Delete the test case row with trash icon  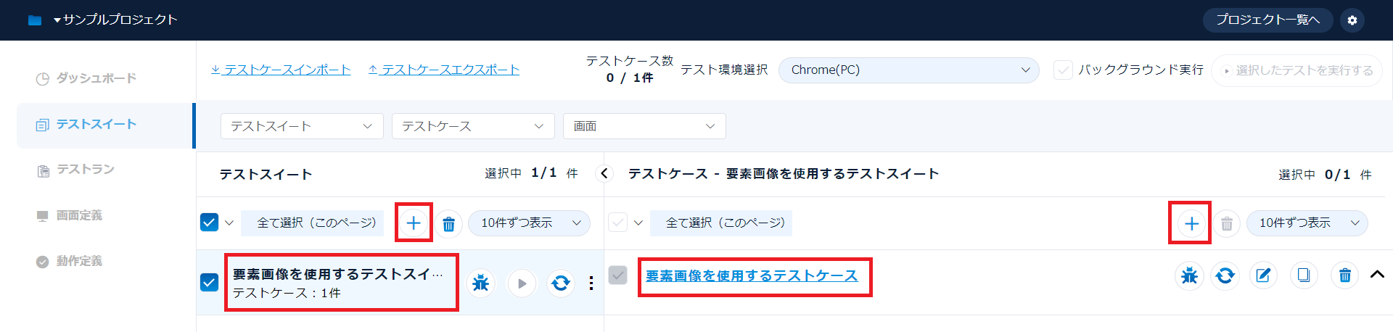pyautogui.click(x=1344, y=275)
